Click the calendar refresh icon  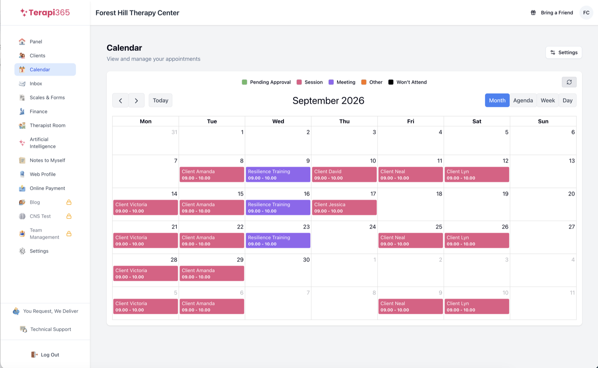[569, 82]
